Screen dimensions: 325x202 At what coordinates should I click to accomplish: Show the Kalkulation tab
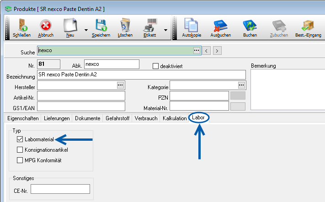(175, 118)
